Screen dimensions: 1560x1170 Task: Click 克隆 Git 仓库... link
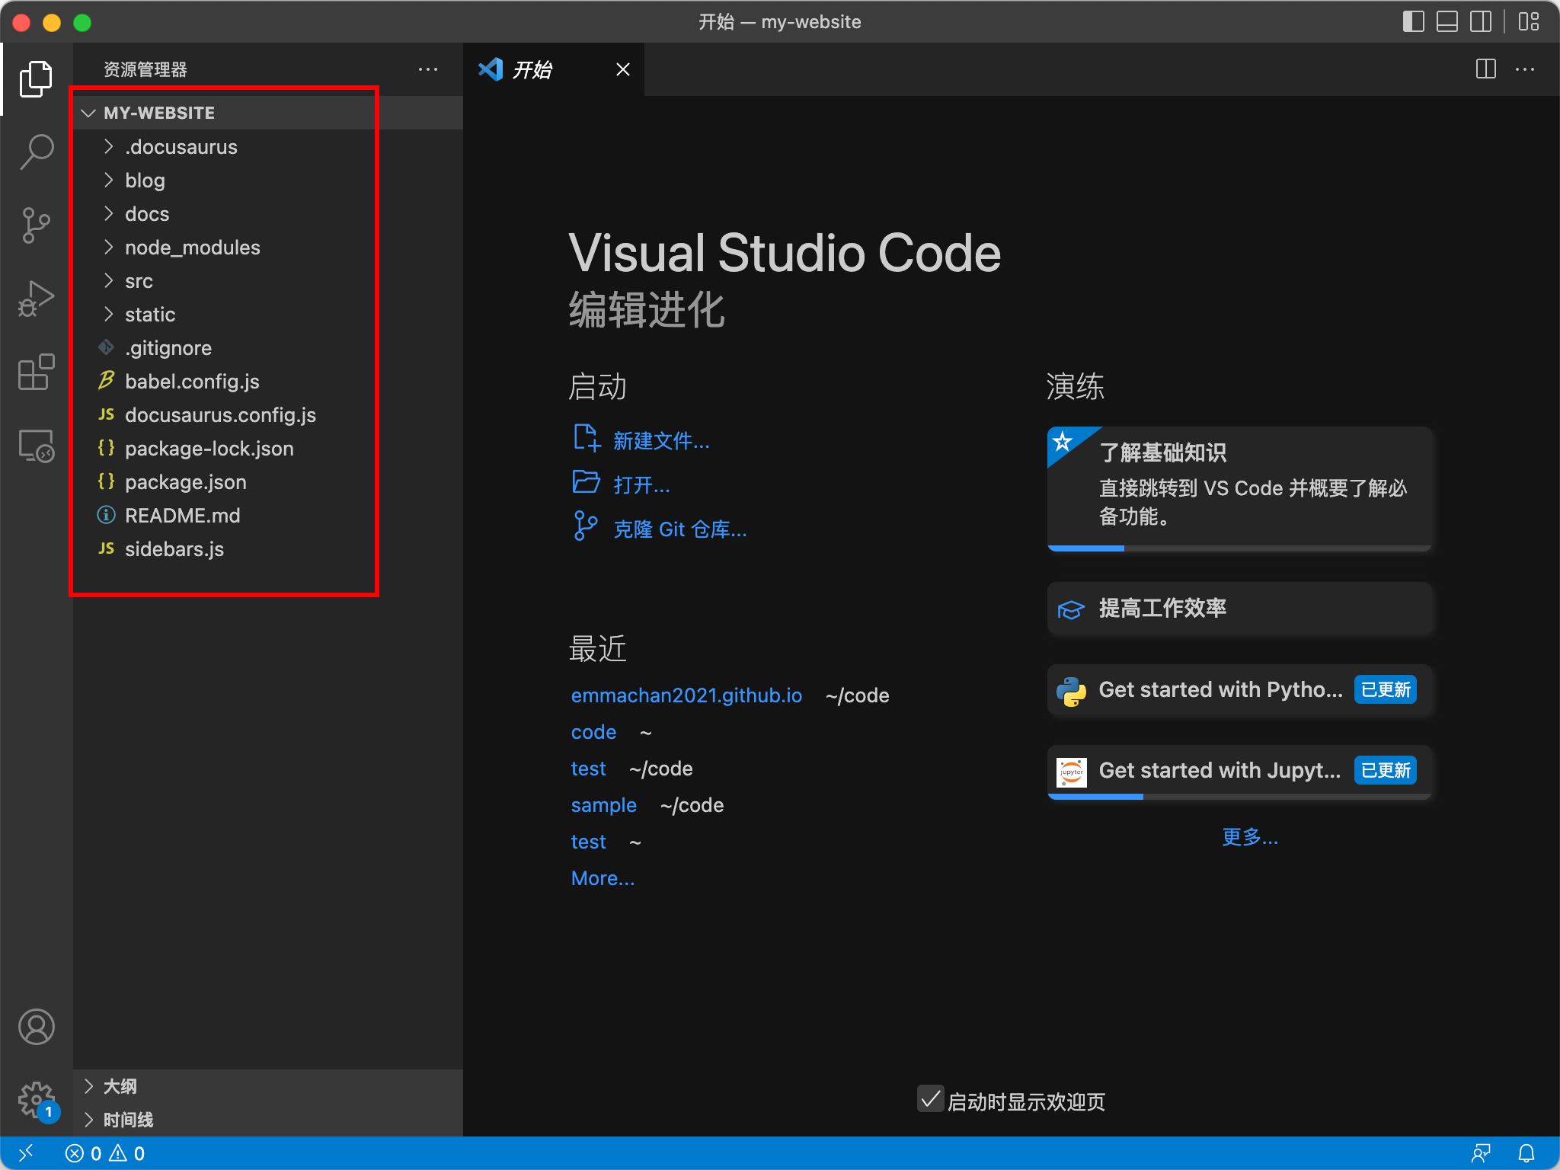coord(680,529)
